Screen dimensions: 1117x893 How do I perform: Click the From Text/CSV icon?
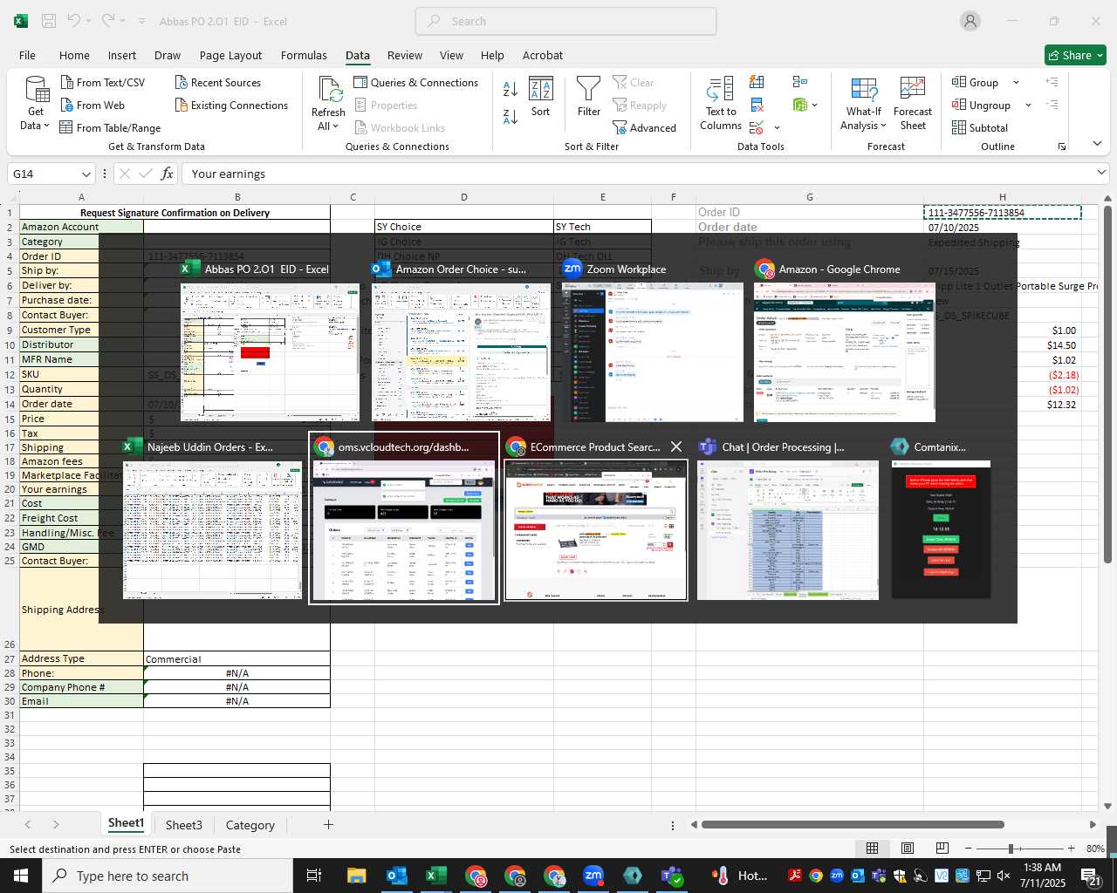[67, 82]
